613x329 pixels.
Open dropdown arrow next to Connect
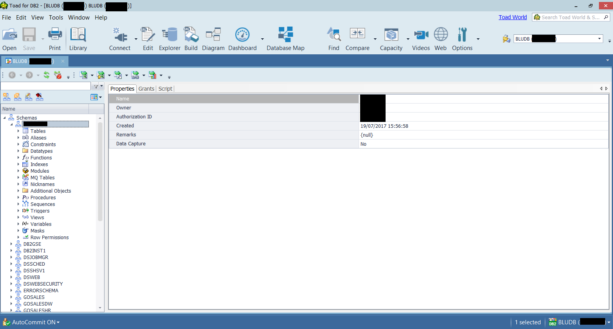point(136,39)
